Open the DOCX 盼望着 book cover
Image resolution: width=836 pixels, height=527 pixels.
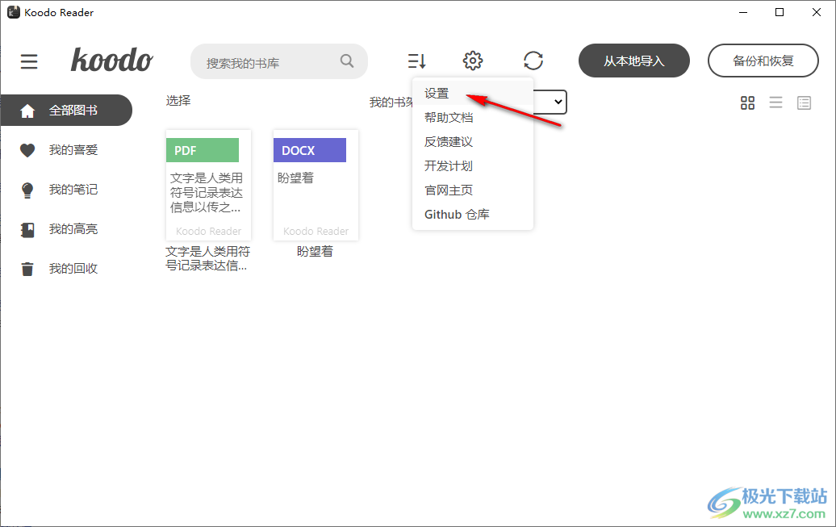tap(316, 185)
